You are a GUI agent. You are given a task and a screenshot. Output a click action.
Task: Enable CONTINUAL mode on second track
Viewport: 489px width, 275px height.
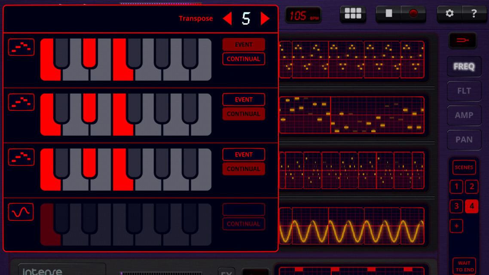(x=244, y=114)
